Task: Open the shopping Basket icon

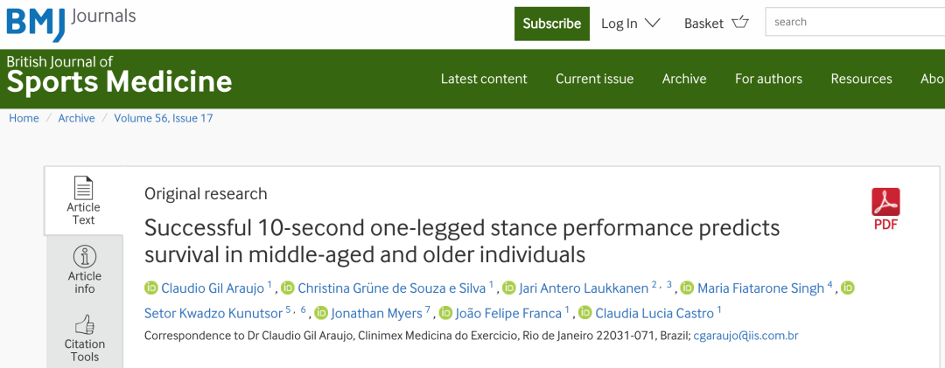Action: point(740,23)
